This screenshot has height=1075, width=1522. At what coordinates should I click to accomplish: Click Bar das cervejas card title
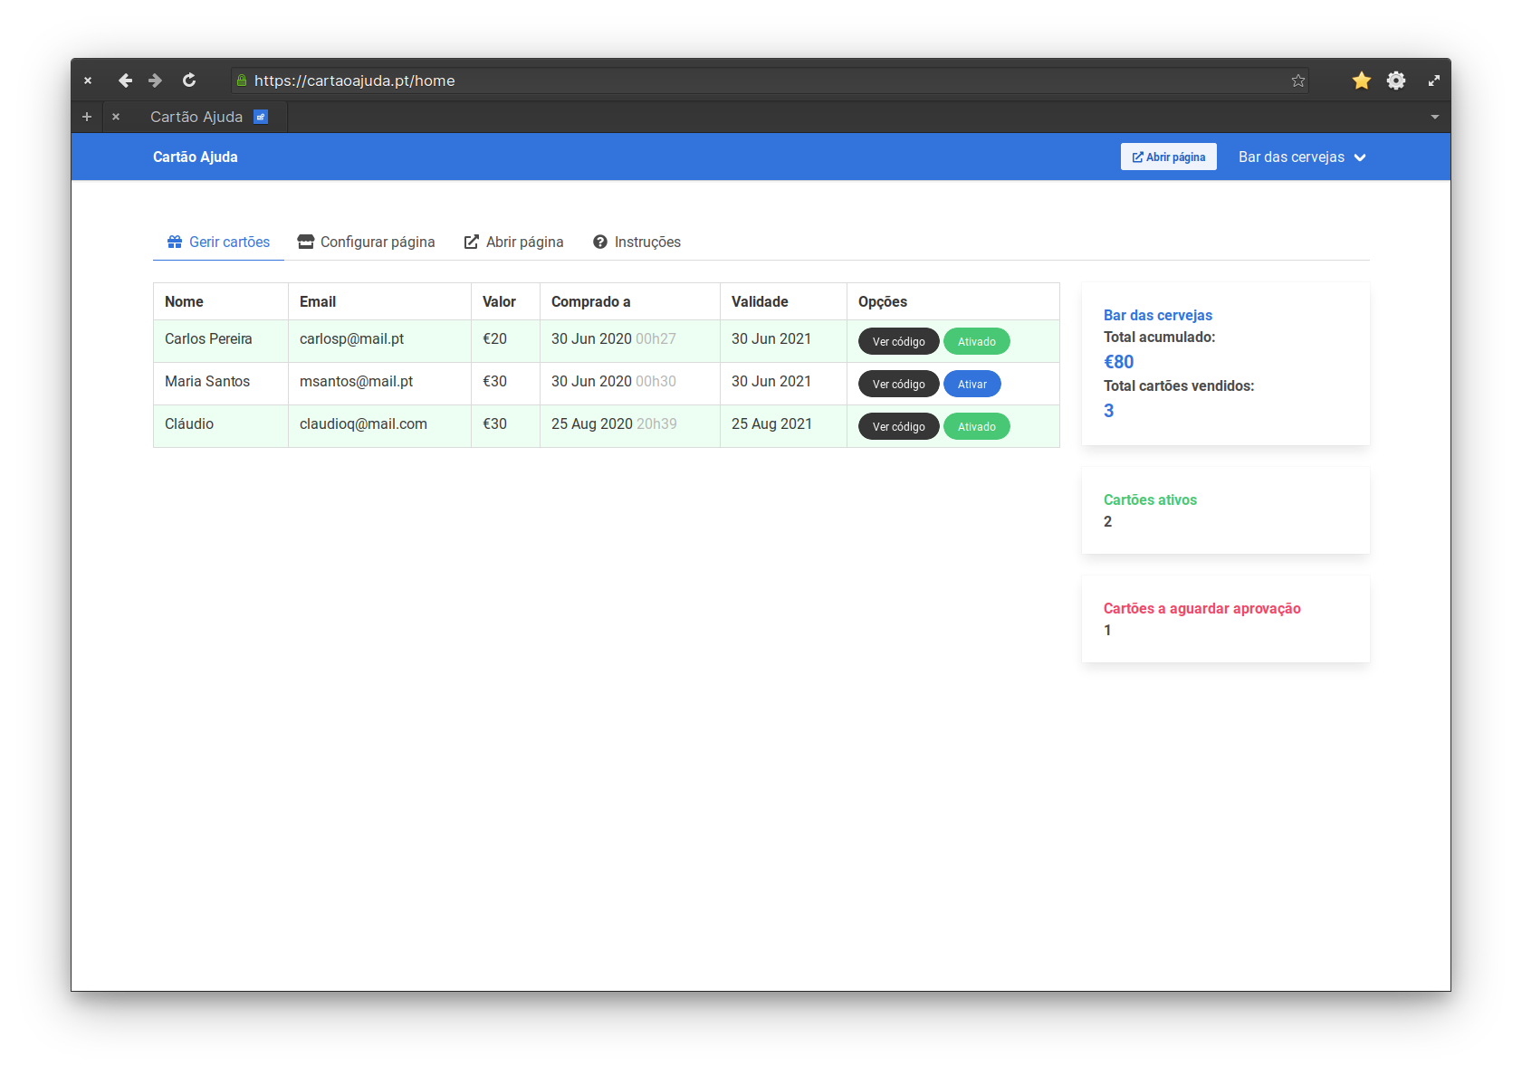pos(1158,315)
